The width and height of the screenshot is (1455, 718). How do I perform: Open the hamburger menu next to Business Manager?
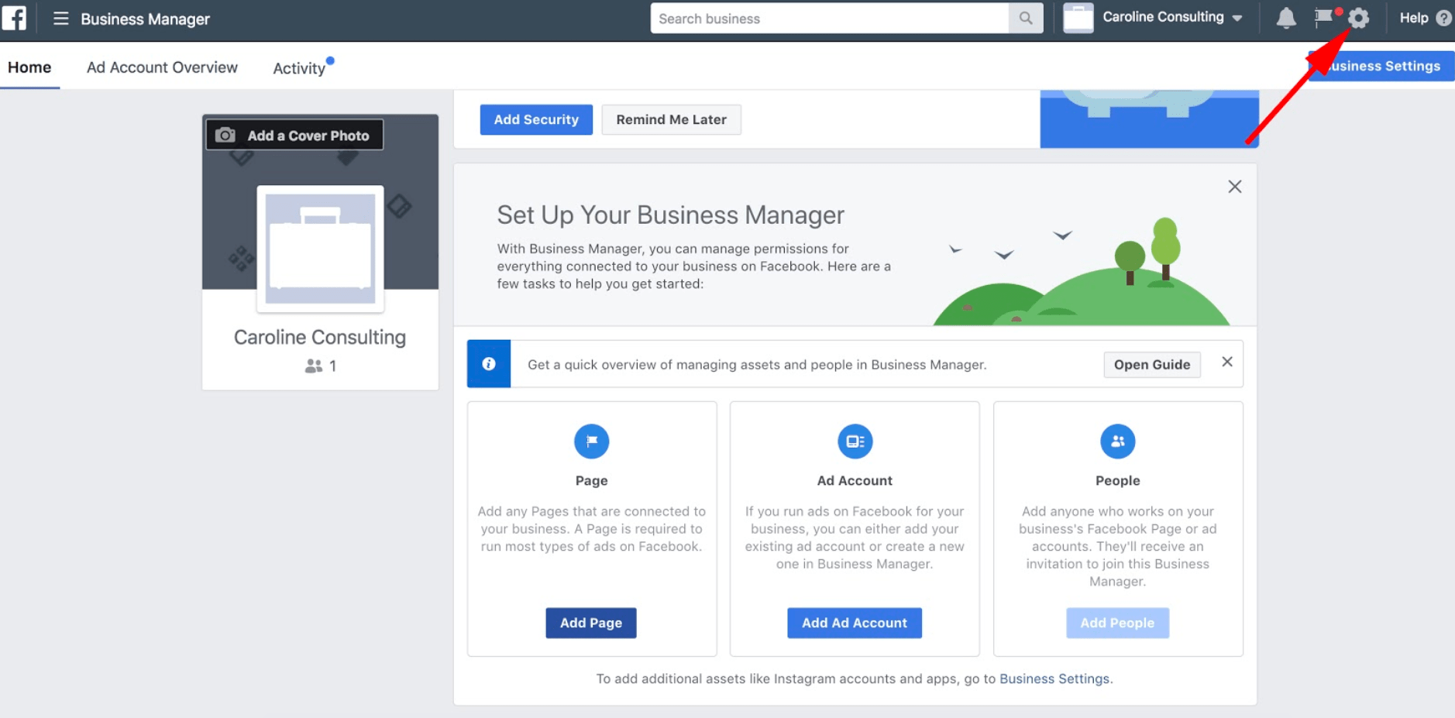(x=60, y=19)
